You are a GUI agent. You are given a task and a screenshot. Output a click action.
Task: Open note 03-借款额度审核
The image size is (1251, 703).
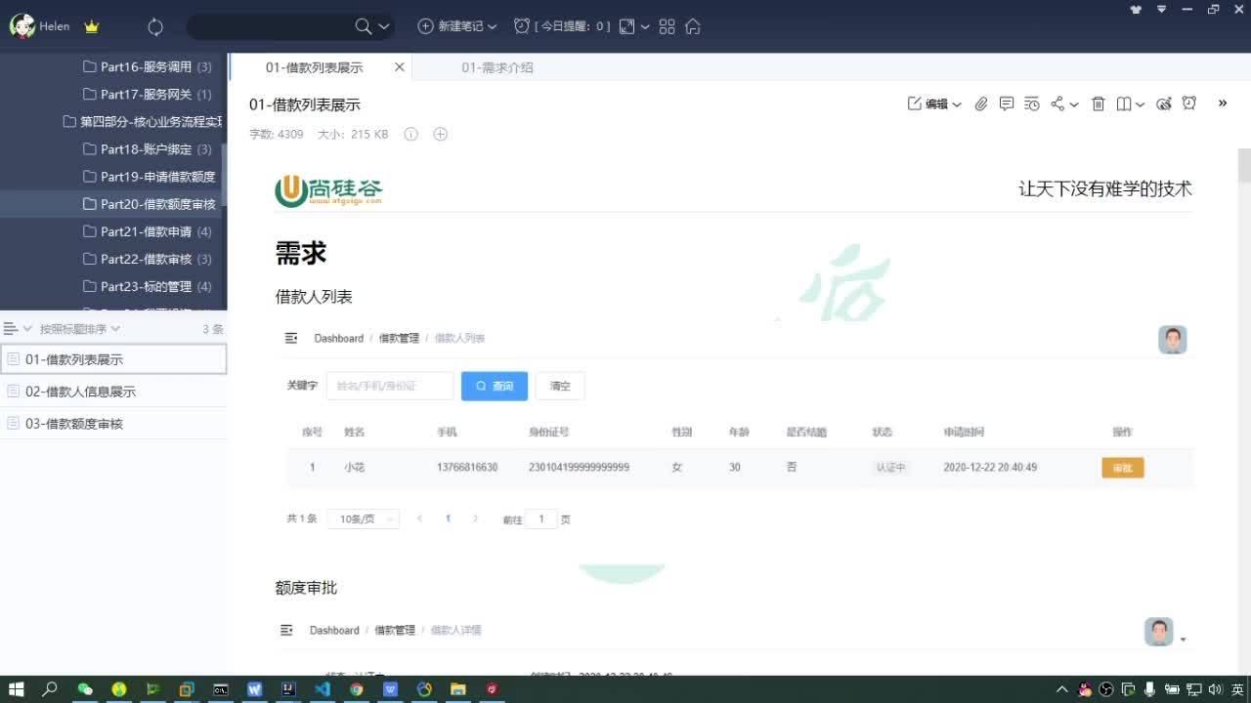(113, 424)
